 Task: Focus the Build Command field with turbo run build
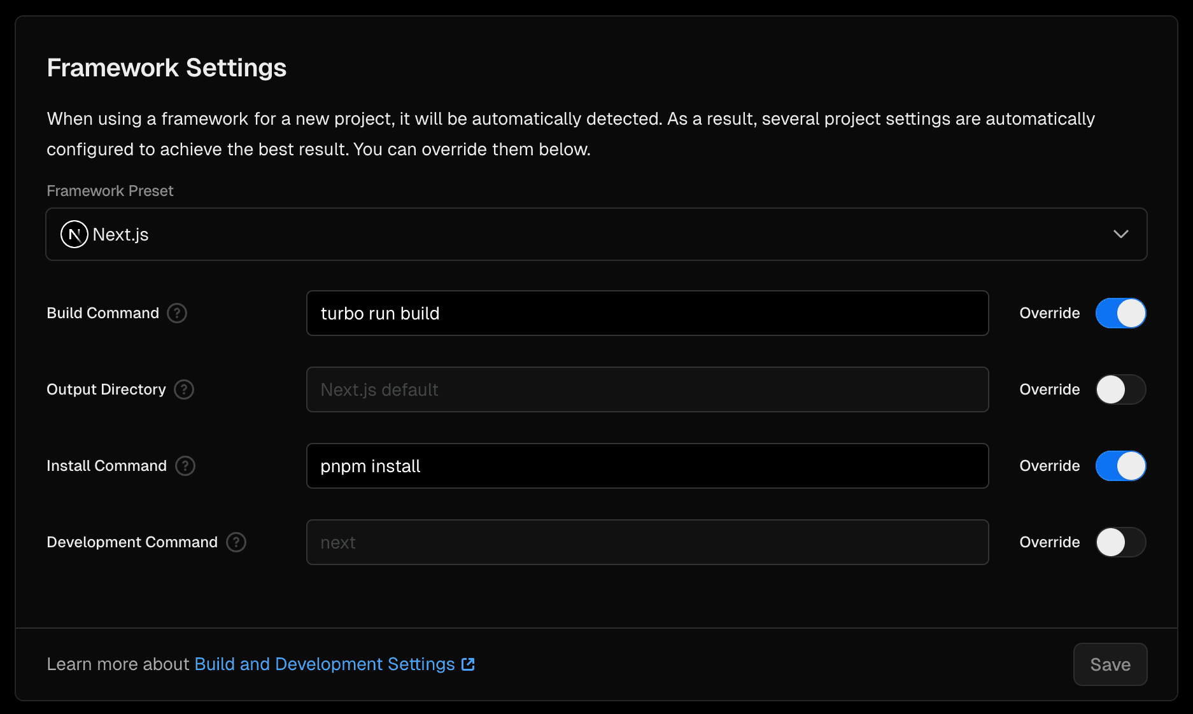point(647,313)
